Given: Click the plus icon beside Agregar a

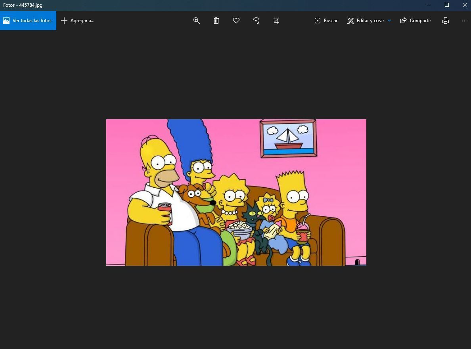Looking at the screenshot, I should point(64,21).
